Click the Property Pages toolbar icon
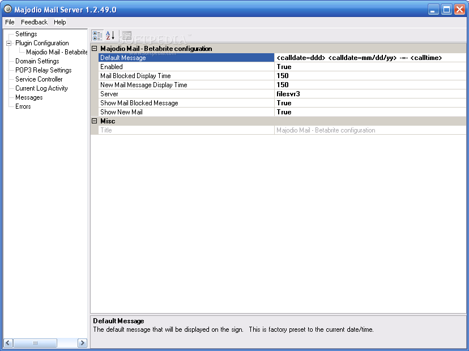469x351 pixels. click(x=127, y=35)
